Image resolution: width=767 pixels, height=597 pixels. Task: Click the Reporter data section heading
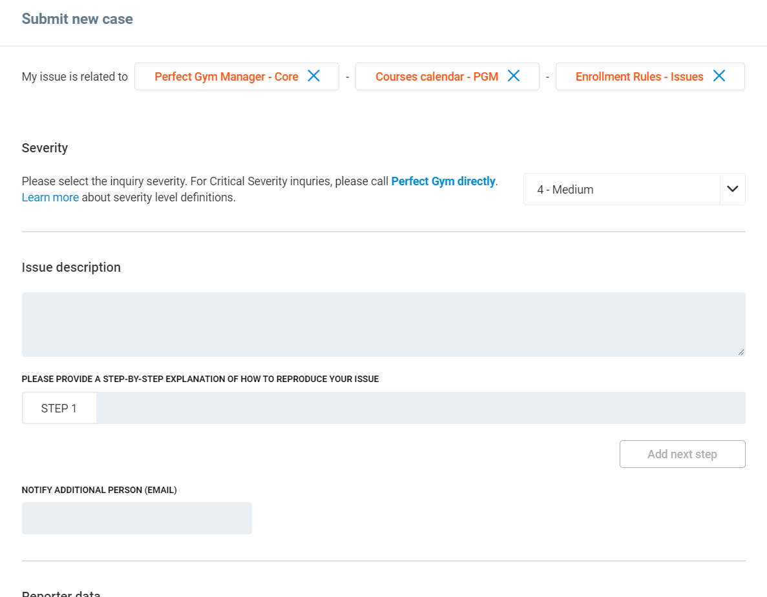[x=61, y=593]
